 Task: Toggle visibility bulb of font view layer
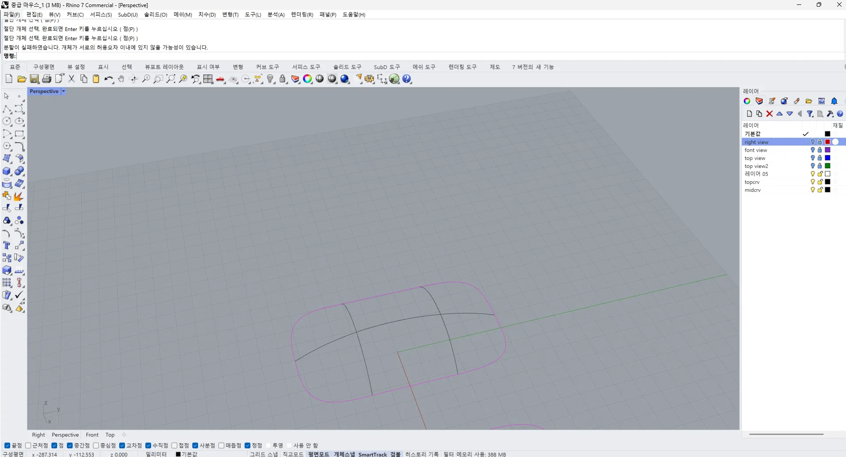(x=813, y=150)
